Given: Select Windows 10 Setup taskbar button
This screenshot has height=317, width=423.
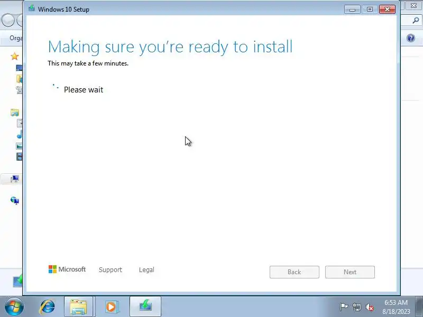Looking at the screenshot, I should click(x=145, y=307).
